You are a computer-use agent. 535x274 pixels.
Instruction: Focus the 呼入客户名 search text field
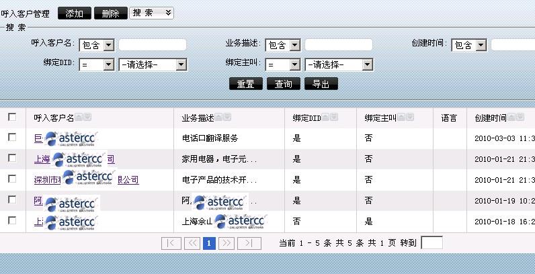coord(153,45)
